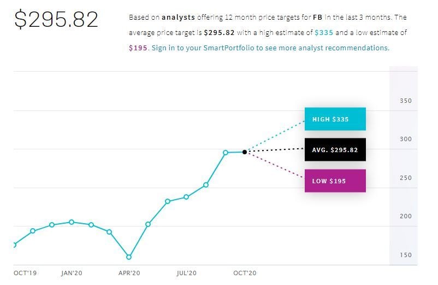Click the Sep'20 data point before the black dot

(x=225, y=153)
